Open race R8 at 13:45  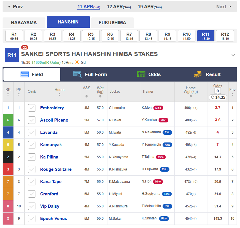coord(148,36)
